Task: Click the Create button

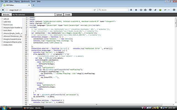Action: pos(68,15)
